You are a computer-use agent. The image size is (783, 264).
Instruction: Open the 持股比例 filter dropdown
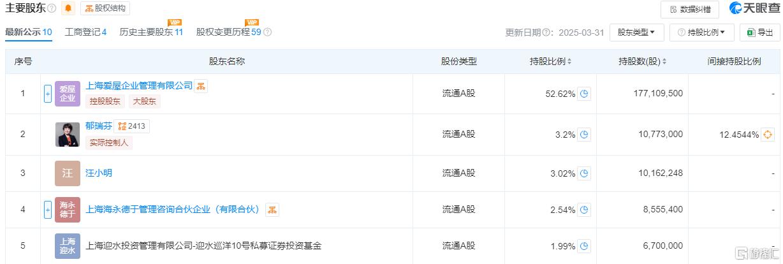(701, 33)
